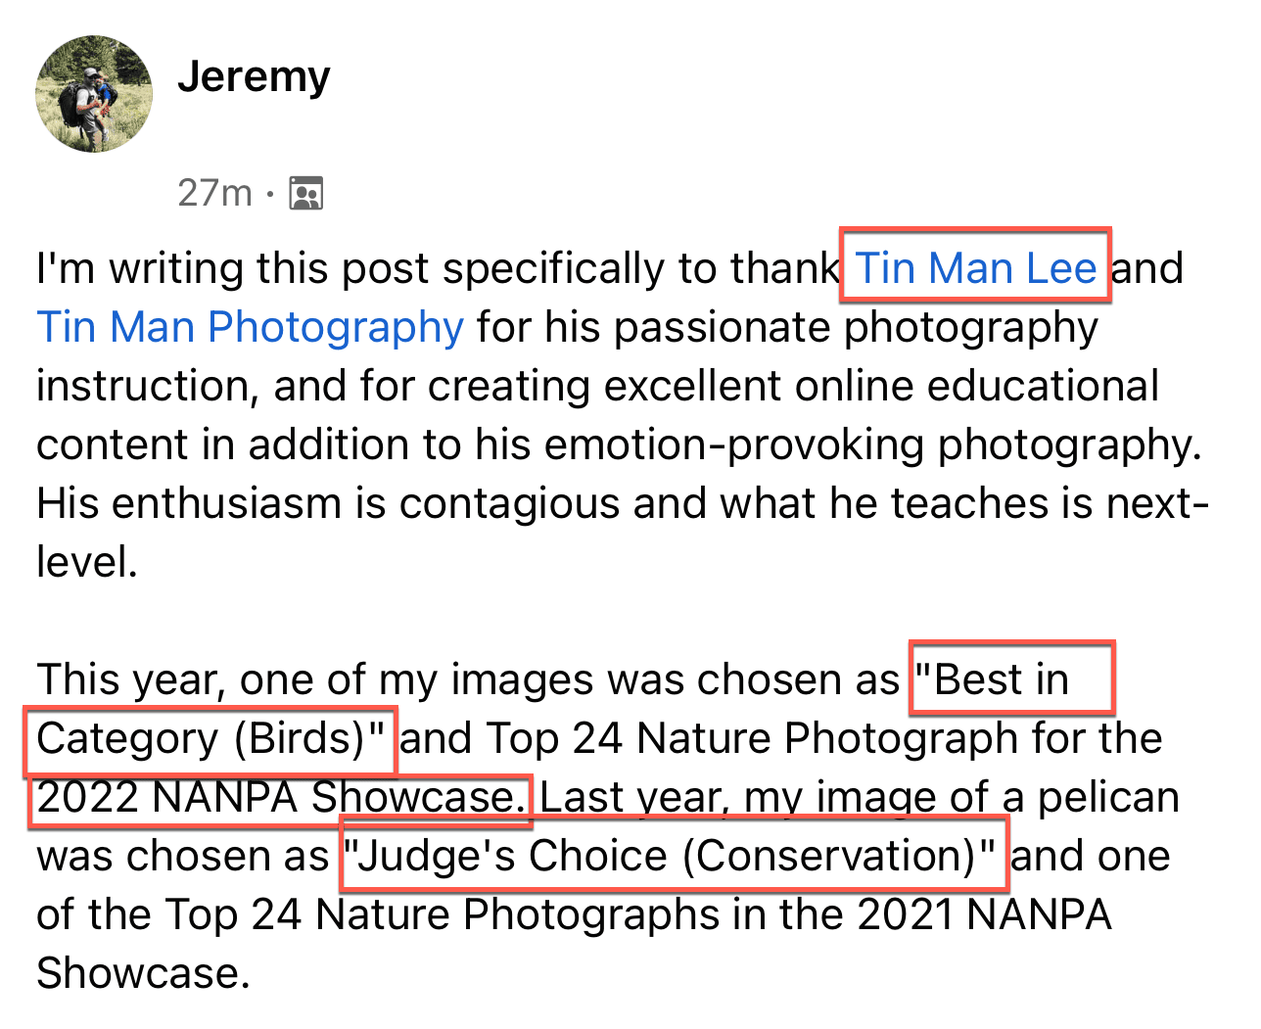The width and height of the screenshot is (1261, 1029).
Task: Click the "Judge's Choice (Conservation)" highlighted text
Action: 675,856
